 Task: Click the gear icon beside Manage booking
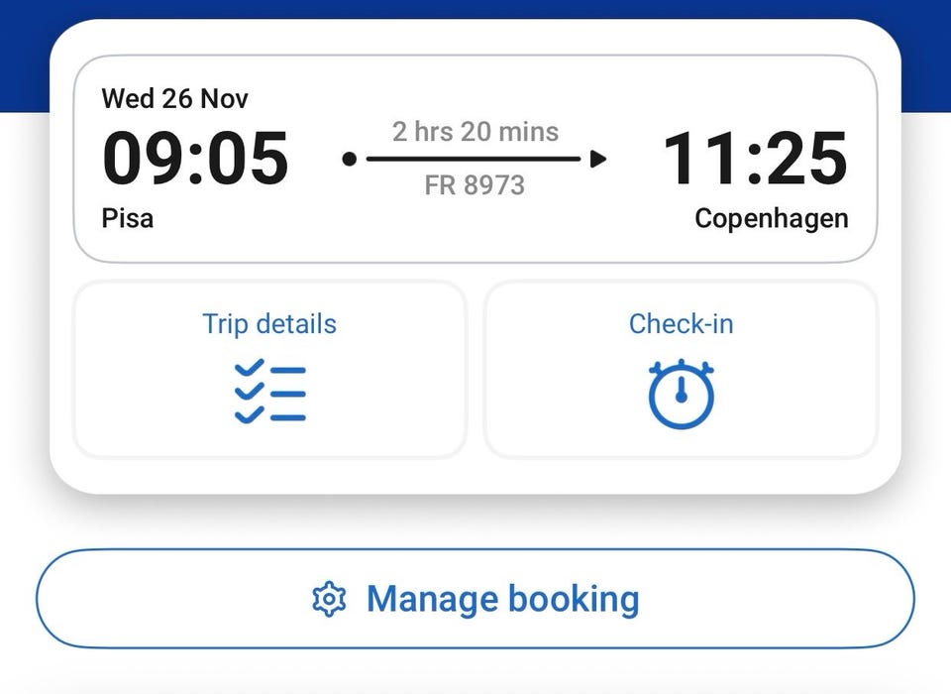[x=329, y=599]
